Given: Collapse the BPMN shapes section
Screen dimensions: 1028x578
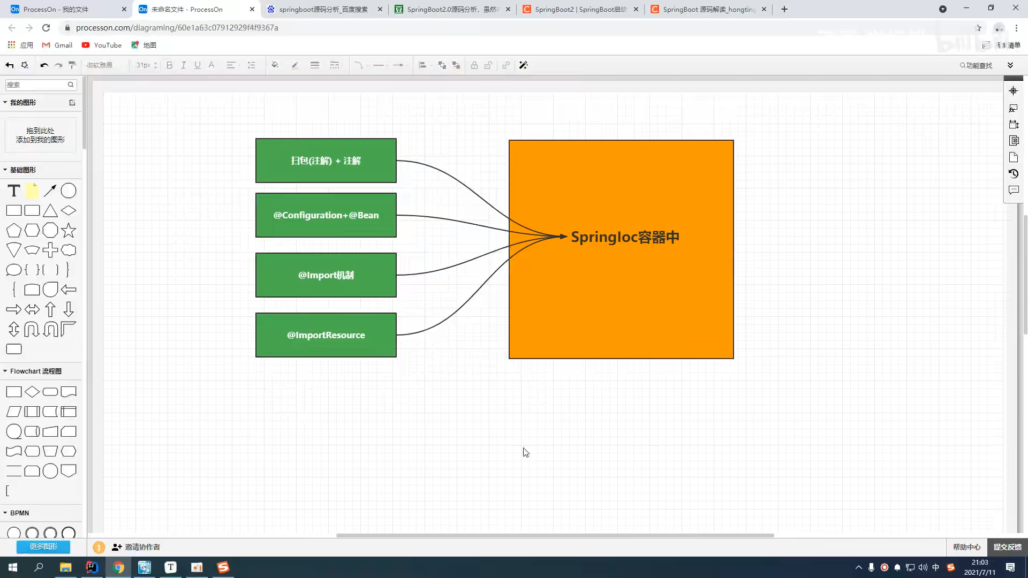Looking at the screenshot, I should click(x=5, y=513).
